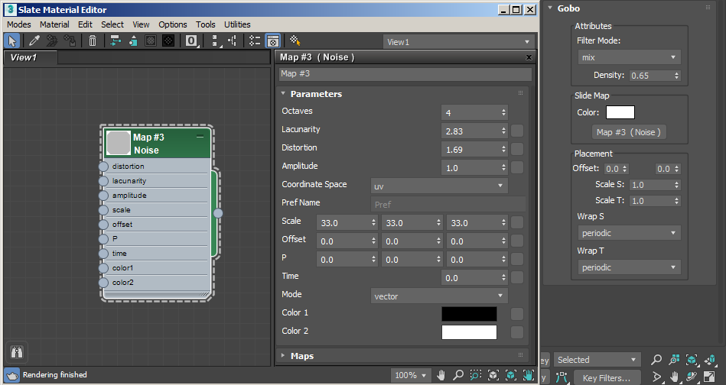
Task: Open Mode dropdown showing vector
Action: click(439, 296)
